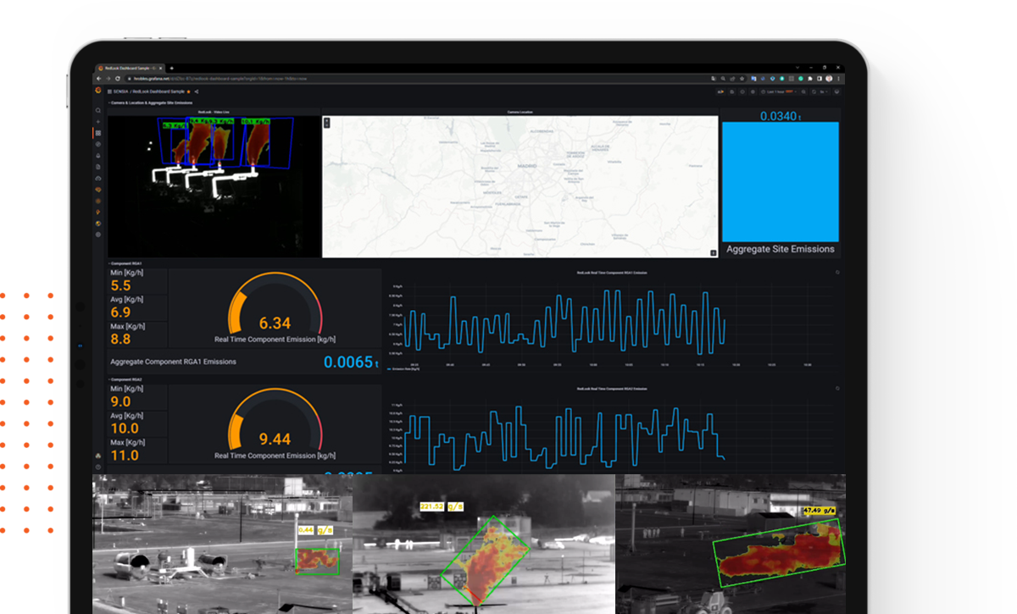This screenshot has width=1017, height=614.
Task: Go back in the browser
Action: (x=98, y=79)
